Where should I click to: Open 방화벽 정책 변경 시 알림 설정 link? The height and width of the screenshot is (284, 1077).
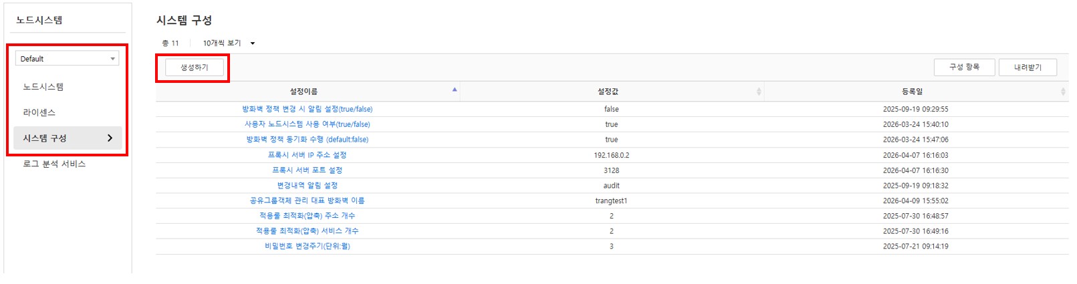click(308, 109)
